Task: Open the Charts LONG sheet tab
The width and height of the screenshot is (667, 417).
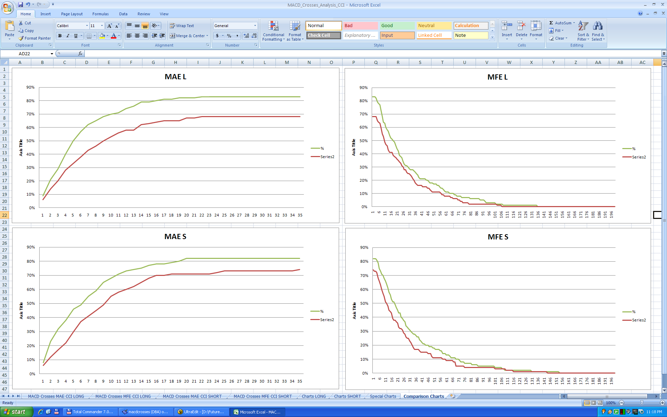Action: point(314,396)
